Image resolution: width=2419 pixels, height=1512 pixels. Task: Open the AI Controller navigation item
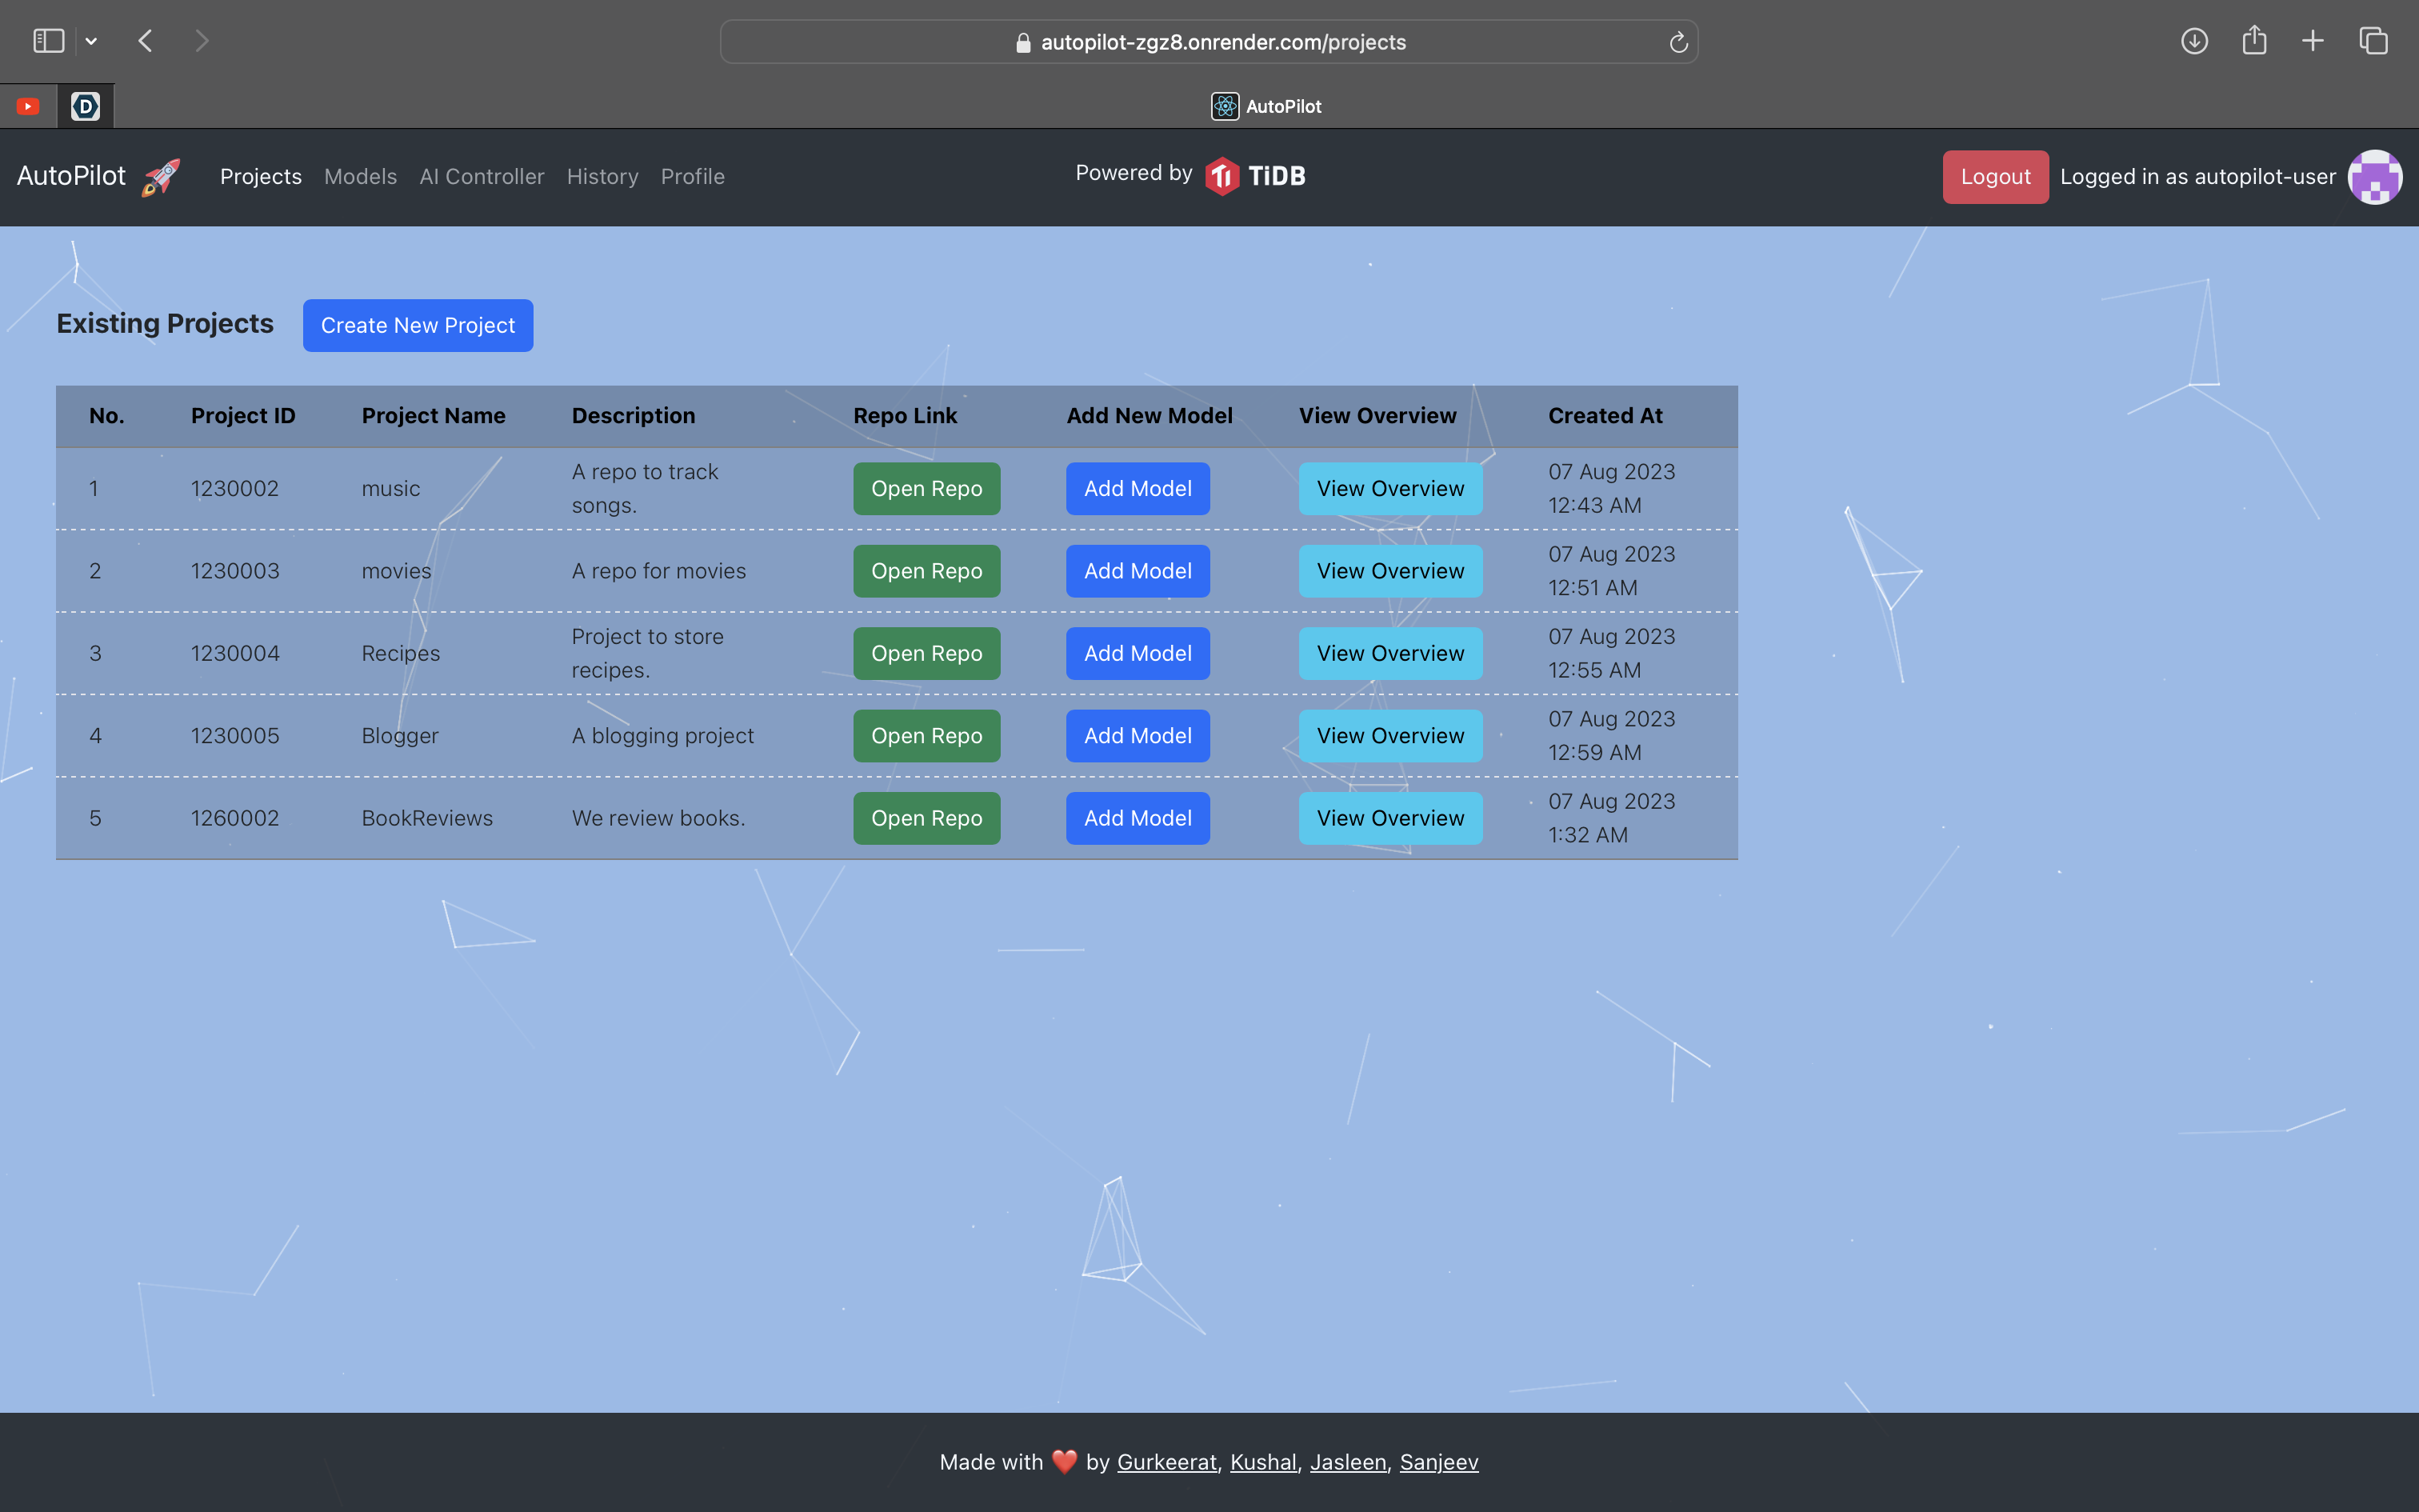tap(482, 177)
